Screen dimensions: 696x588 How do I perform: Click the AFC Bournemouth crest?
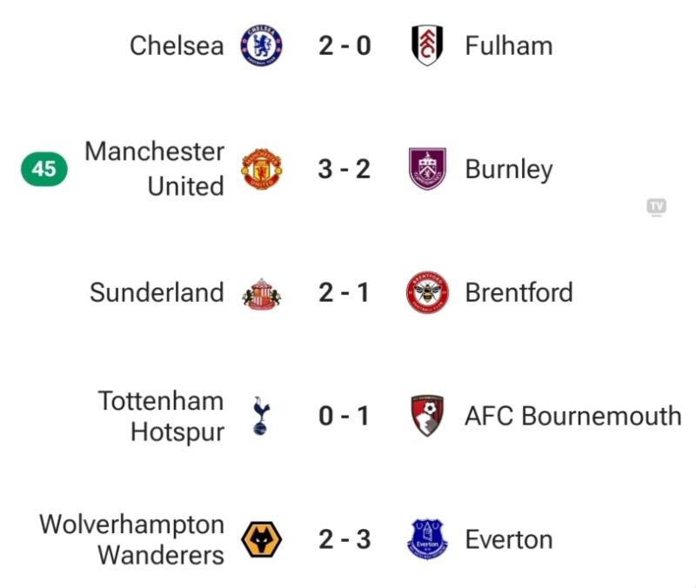pos(427,416)
